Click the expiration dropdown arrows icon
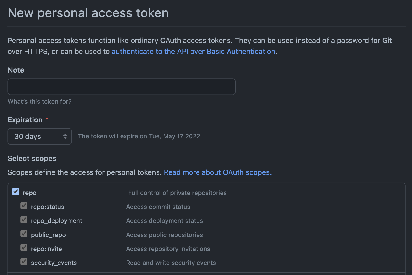The image size is (412, 275). point(65,136)
